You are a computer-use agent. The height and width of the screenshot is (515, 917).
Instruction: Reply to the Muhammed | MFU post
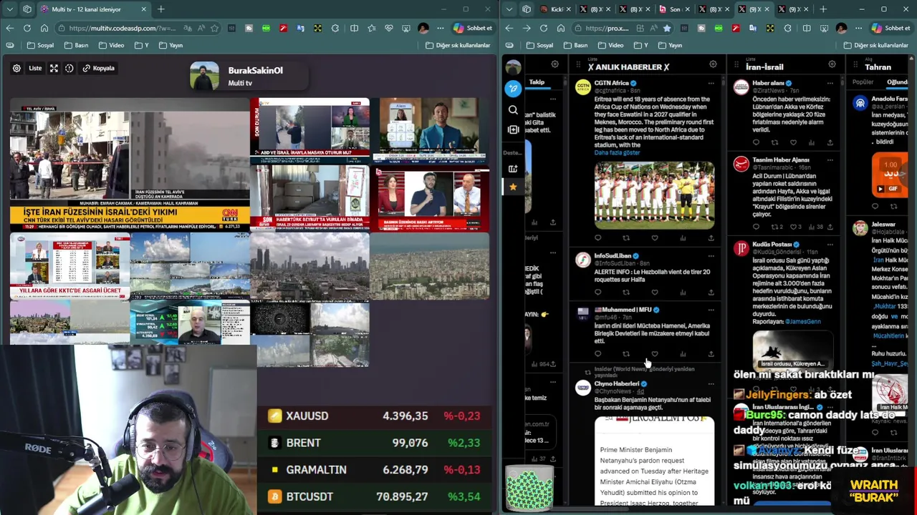tap(597, 354)
